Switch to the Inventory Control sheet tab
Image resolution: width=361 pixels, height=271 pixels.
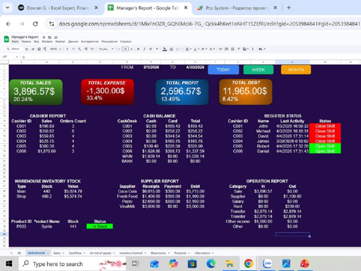click(132, 253)
